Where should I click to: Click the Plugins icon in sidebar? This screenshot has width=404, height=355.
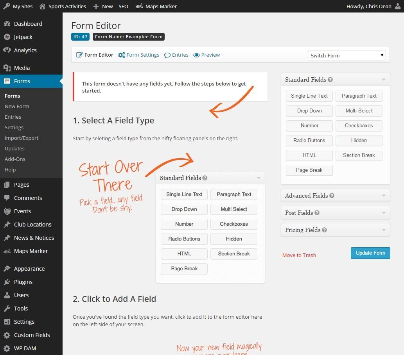pyautogui.click(x=7, y=282)
